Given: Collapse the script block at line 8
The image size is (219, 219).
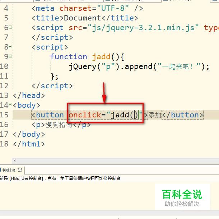Looking at the screenshot, I should (x=10, y=47).
